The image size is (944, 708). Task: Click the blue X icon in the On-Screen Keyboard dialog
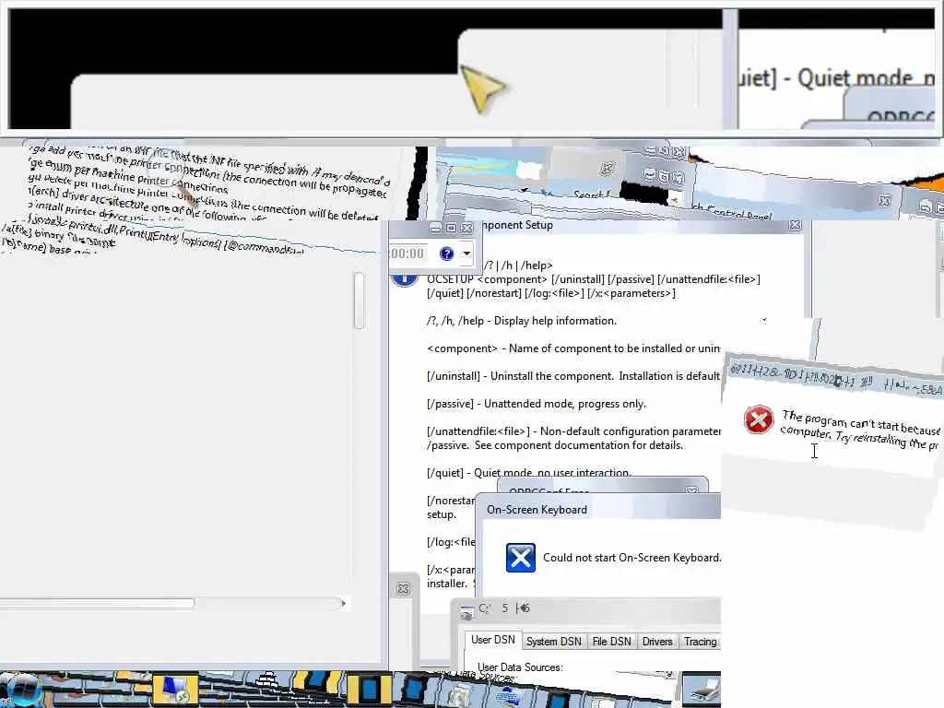521,558
